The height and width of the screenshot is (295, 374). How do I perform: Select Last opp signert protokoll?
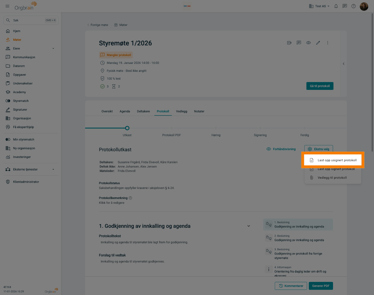point(333,169)
